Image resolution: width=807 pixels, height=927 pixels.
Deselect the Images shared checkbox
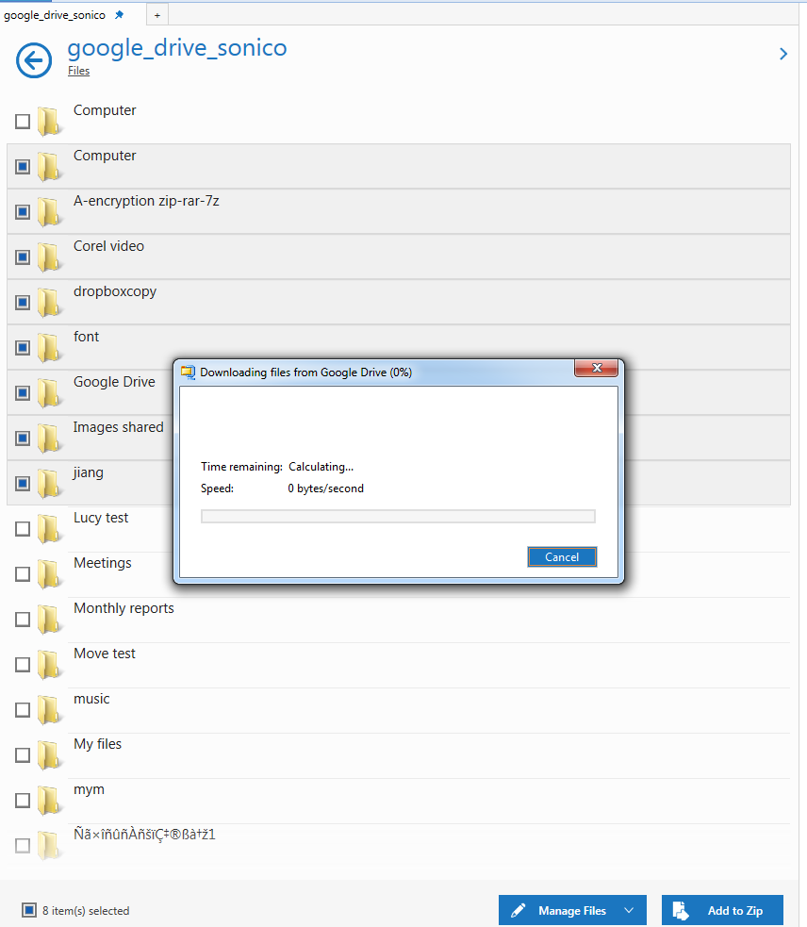click(x=23, y=439)
